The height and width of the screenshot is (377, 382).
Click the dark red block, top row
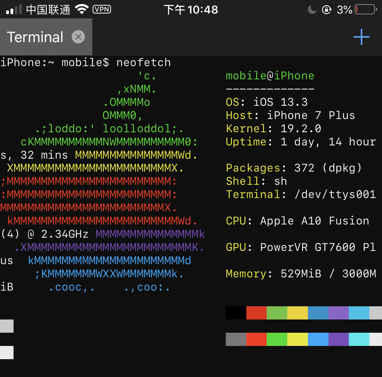[x=257, y=313]
